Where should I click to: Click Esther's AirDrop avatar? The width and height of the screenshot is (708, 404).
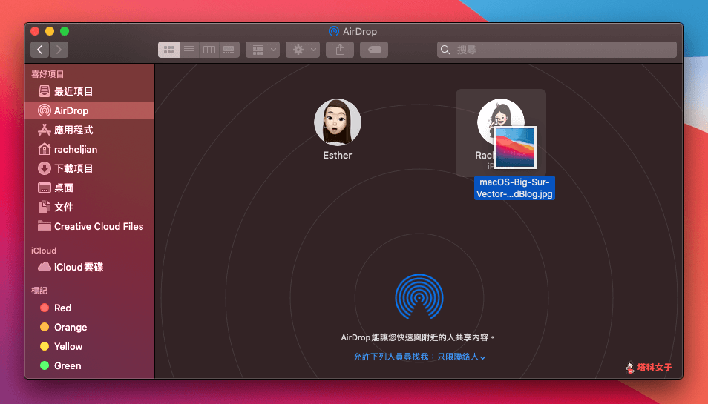337,122
